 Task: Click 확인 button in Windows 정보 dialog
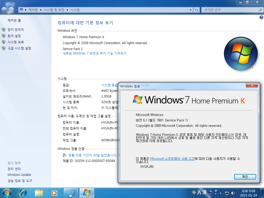(245, 177)
